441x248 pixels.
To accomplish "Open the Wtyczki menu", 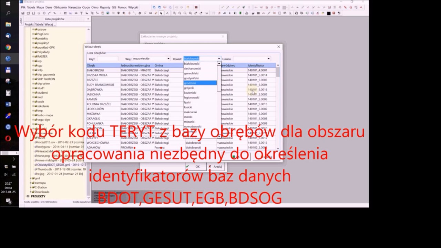I will pyautogui.click(x=133, y=7).
